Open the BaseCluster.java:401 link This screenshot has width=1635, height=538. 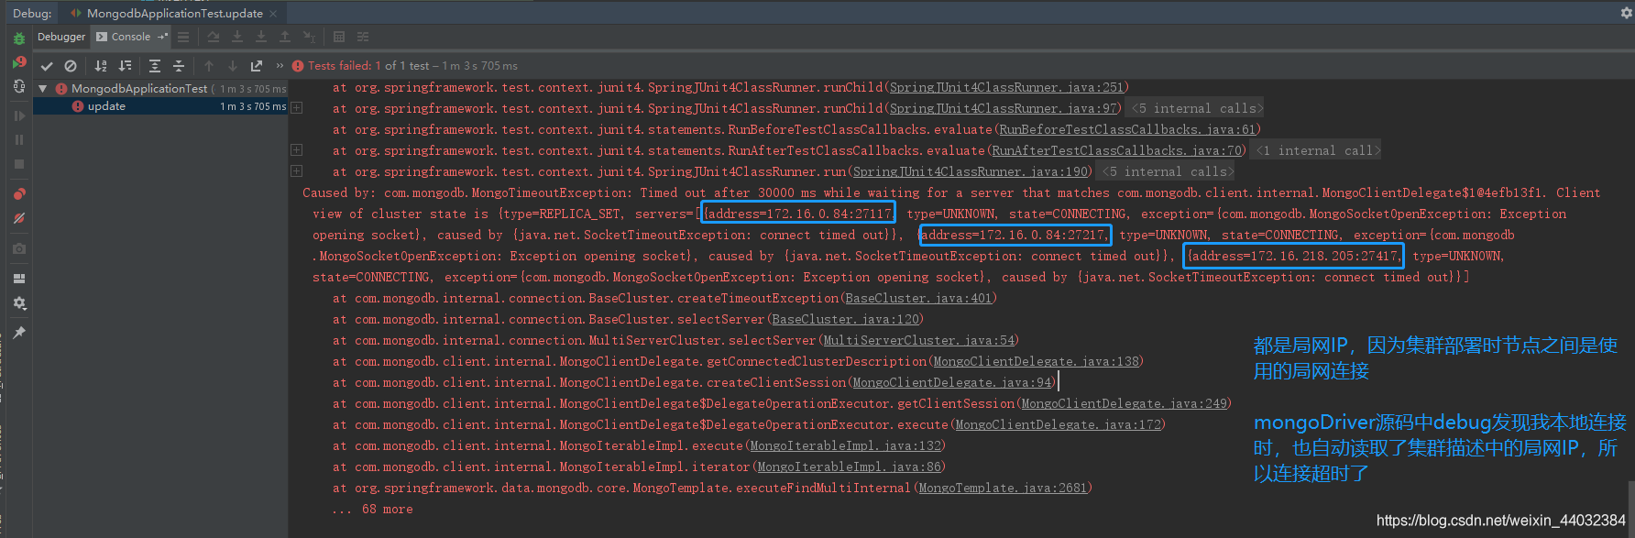[x=918, y=299]
